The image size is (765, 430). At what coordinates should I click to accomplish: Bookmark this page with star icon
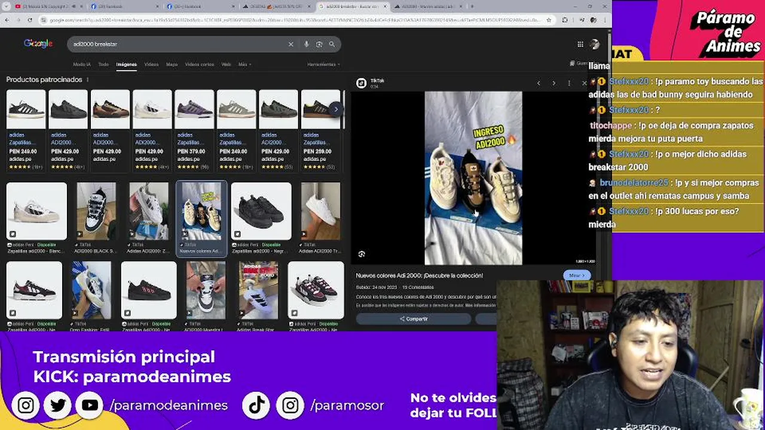pyautogui.click(x=550, y=20)
